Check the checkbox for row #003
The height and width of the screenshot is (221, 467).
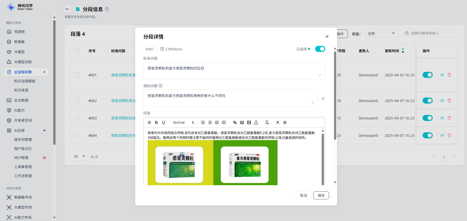(77, 118)
